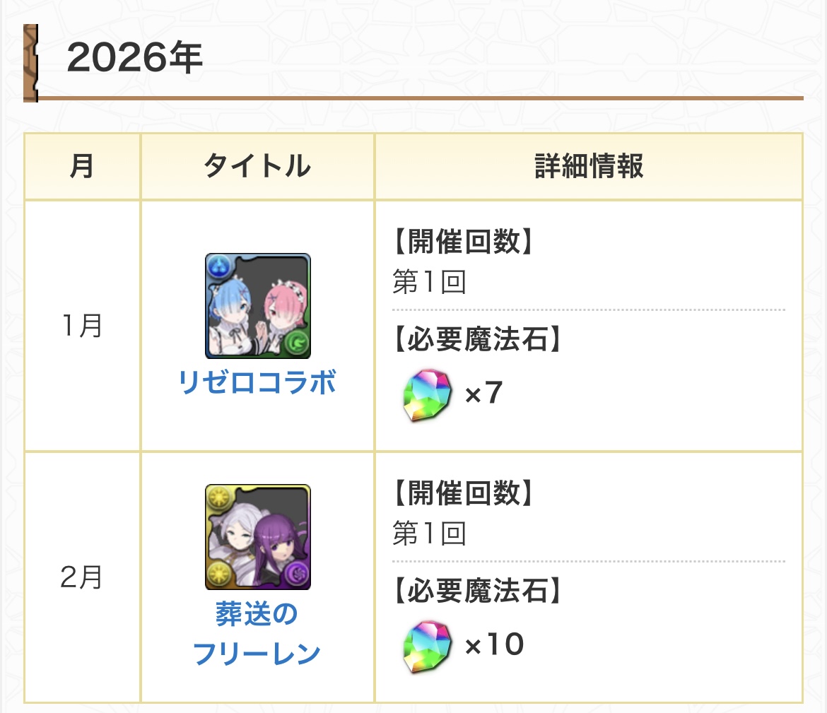
Task: Open the 葬送のフリーレン link
Action: coord(257,634)
